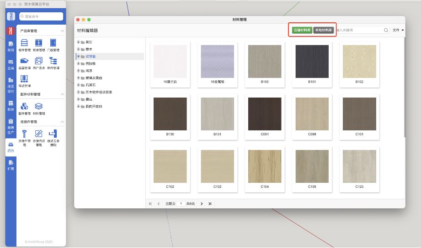
Task: Select the B101 dark material swatch
Action: tap(311, 62)
